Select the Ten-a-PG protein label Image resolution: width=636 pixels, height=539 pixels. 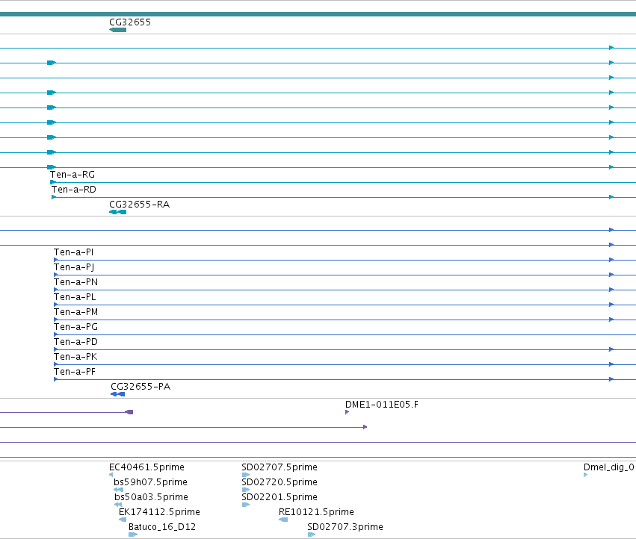(x=75, y=328)
